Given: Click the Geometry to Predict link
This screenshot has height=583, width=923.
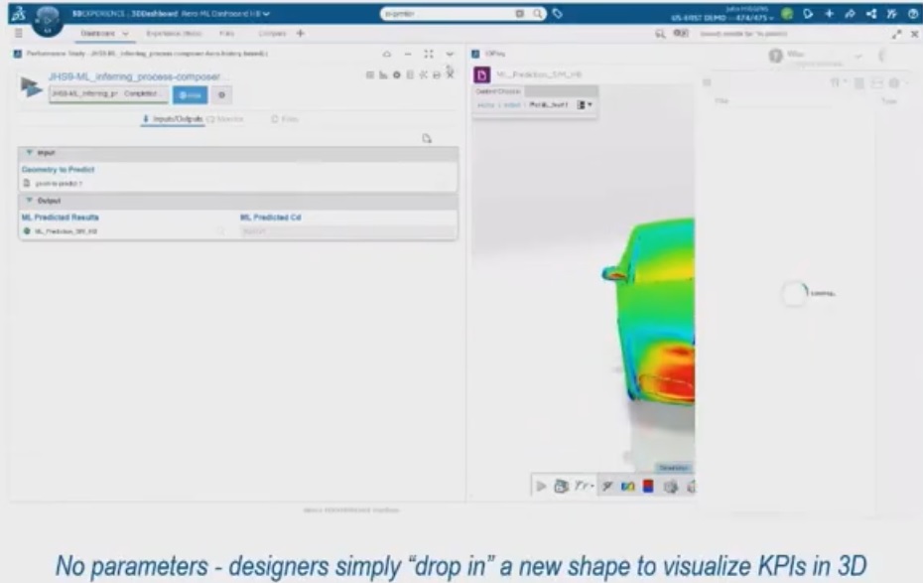Looking at the screenshot, I should (x=58, y=170).
